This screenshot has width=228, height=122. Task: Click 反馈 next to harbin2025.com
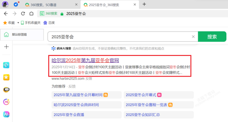tap(89, 79)
